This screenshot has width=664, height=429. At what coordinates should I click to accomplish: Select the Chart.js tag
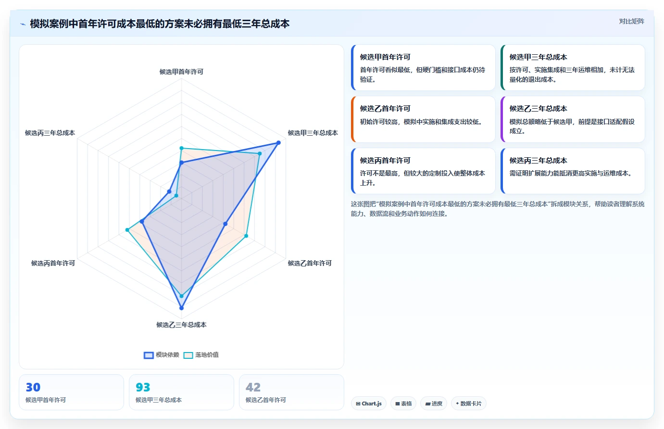369,404
